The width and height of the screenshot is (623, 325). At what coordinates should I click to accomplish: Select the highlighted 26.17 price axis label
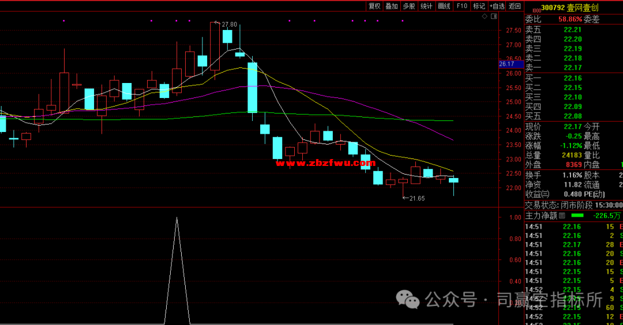511,64
